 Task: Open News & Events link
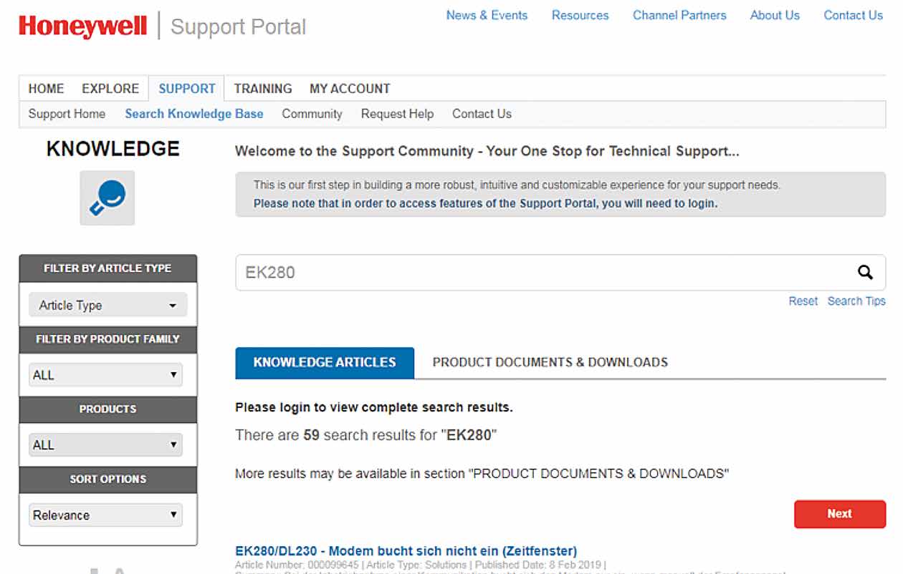[x=487, y=15]
